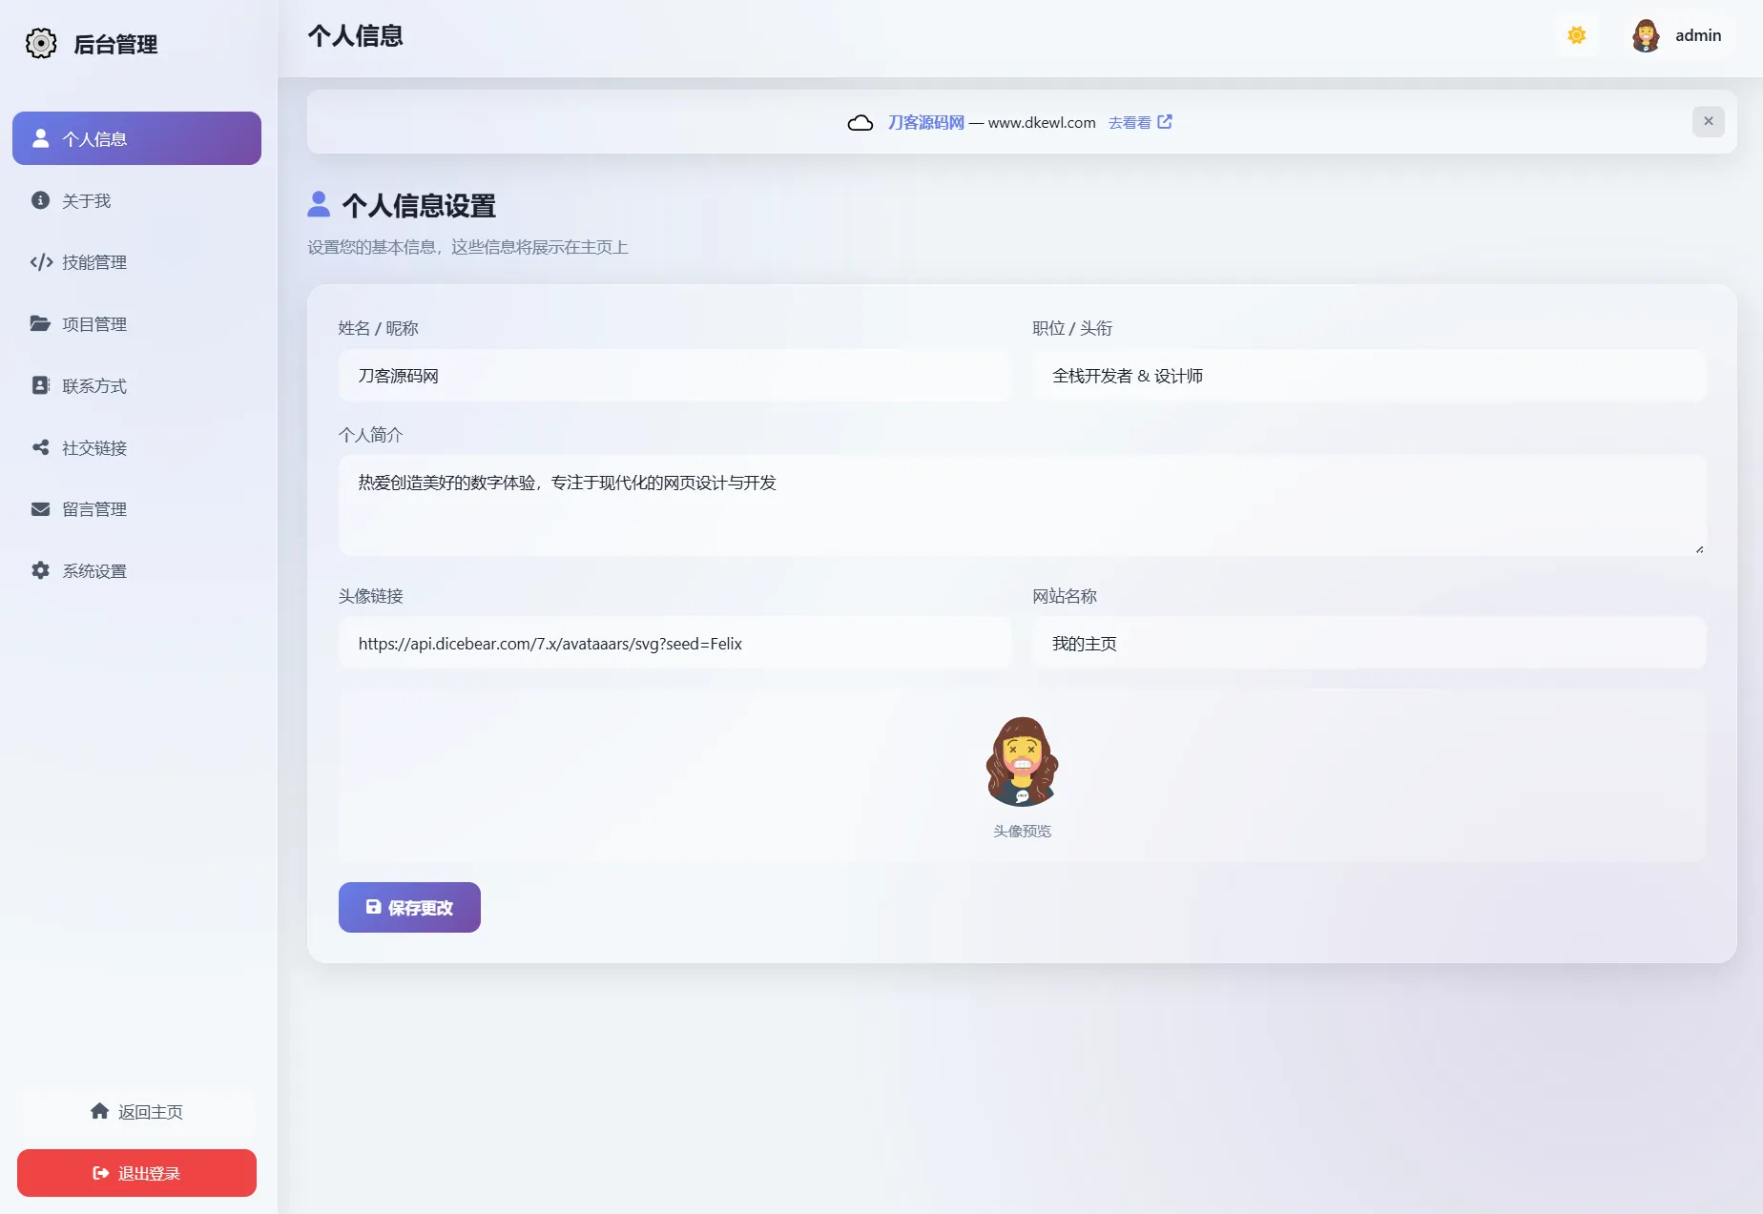Click the 保存更改 save button
1763x1214 pixels.
coord(408,907)
